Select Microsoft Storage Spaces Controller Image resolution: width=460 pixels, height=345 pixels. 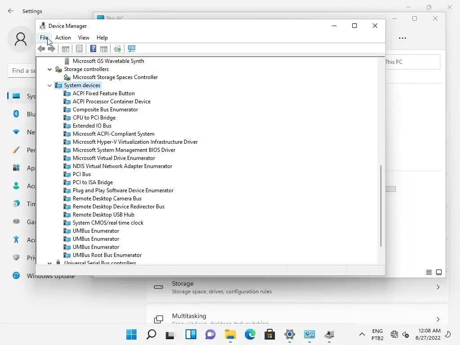[115, 77]
